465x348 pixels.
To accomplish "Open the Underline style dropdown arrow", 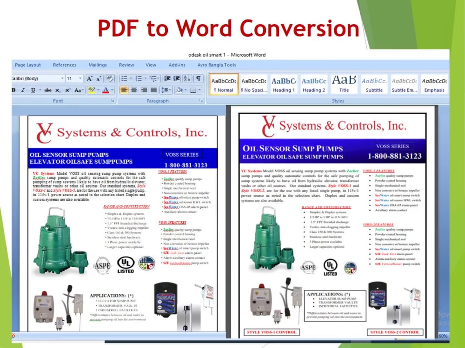I will [40, 90].
